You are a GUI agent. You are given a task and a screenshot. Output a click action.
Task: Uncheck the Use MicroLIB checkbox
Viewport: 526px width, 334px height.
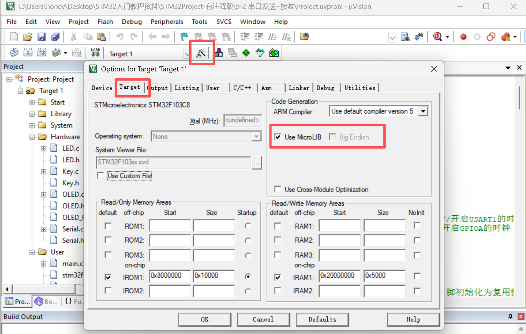[x=278, y=137]
